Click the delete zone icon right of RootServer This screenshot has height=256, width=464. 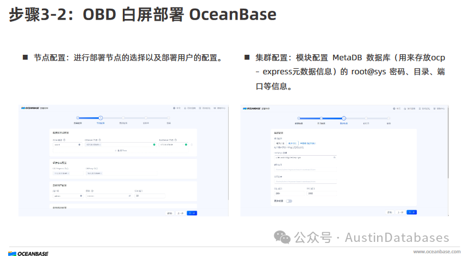[192, 145]
